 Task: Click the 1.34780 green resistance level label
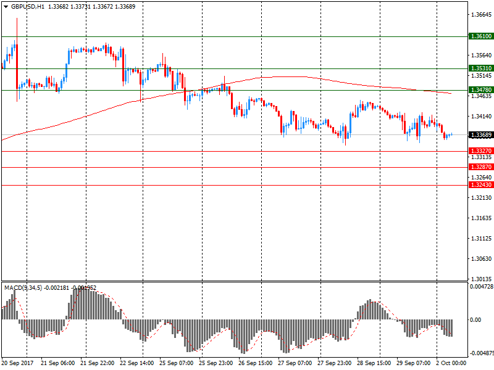point(481,90)
